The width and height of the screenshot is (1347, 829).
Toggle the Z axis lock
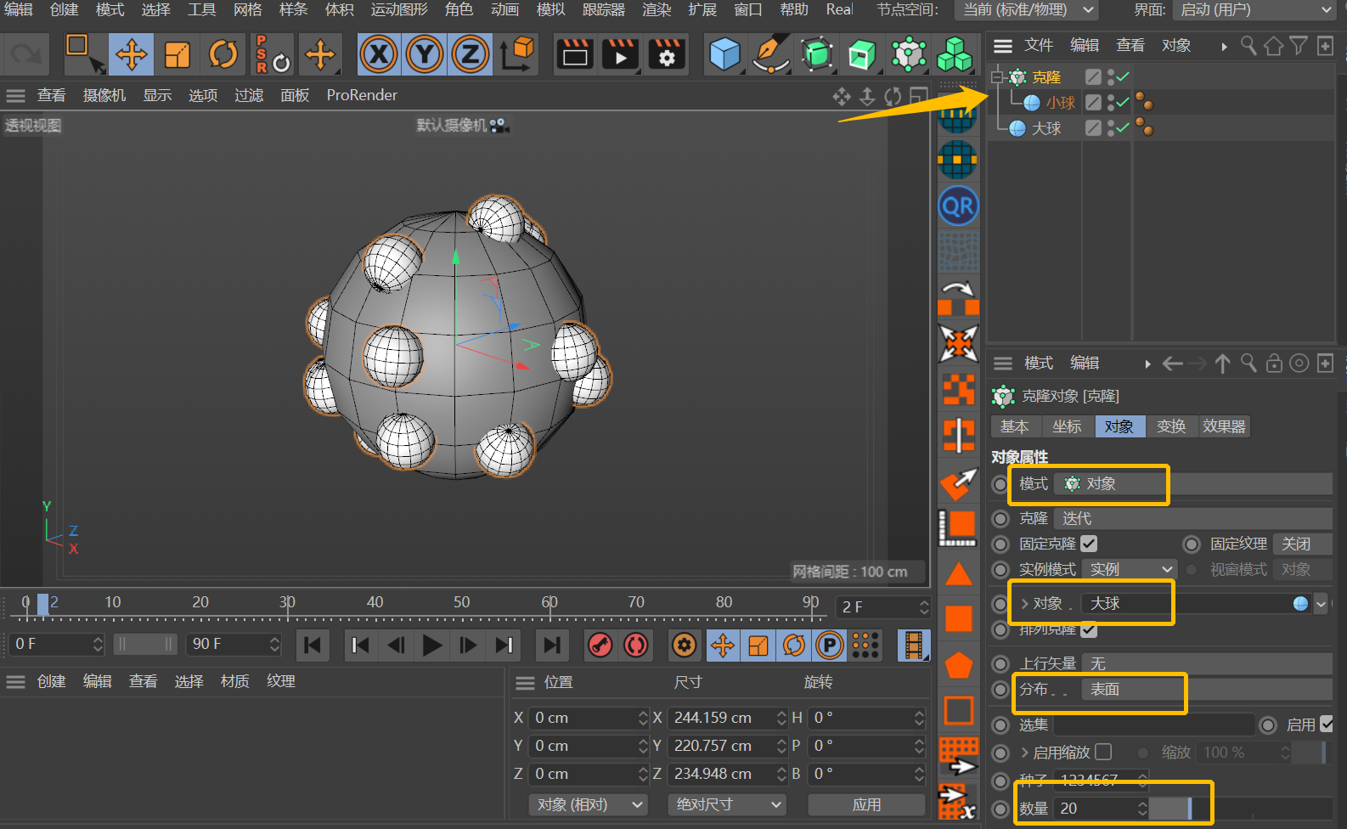click(x=471, y=55)
